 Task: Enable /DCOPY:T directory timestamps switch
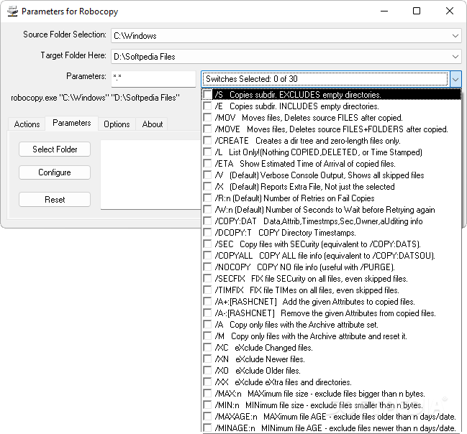point(207,233)
